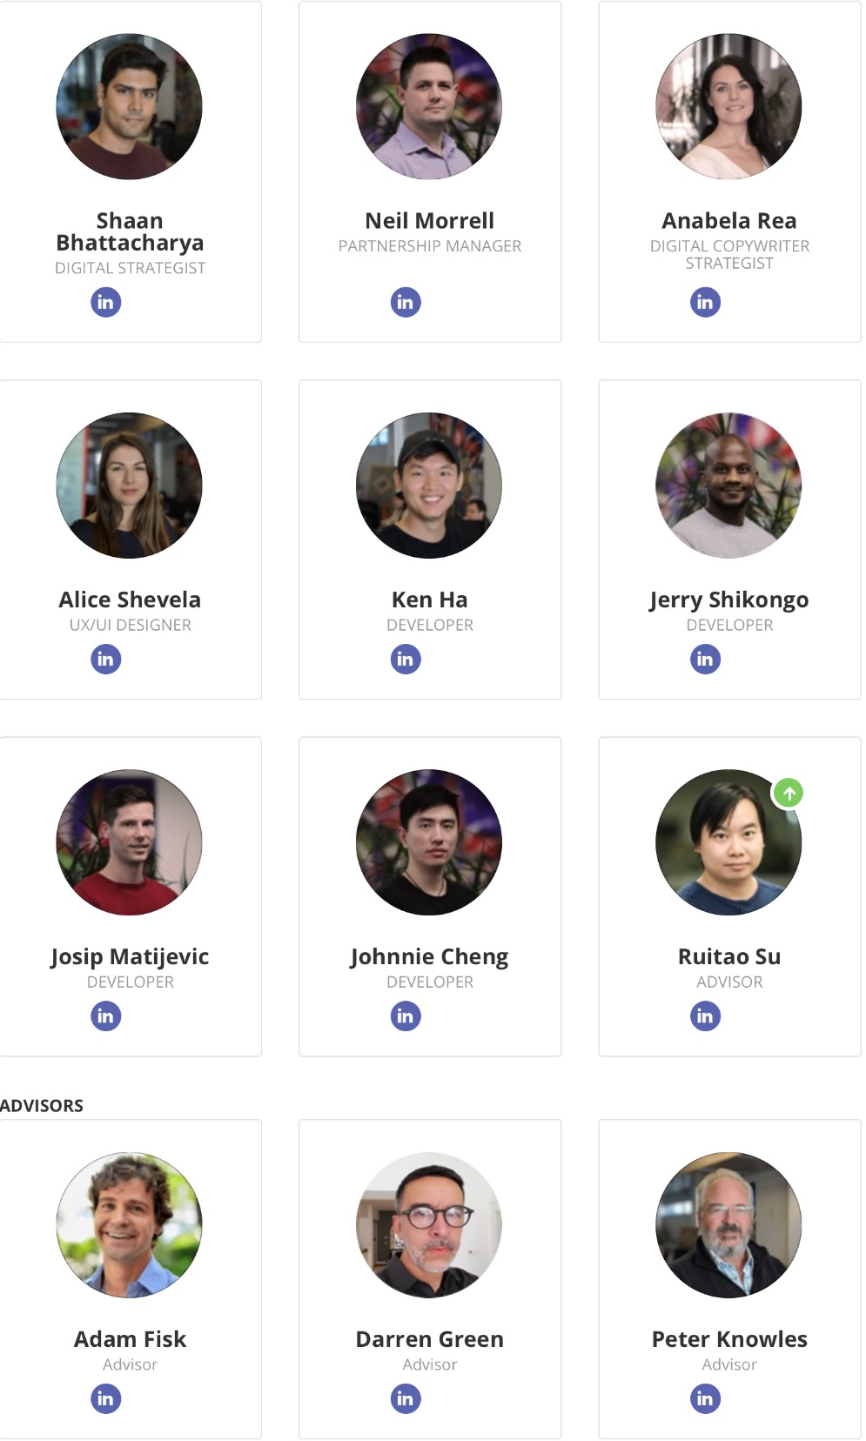
Task: Visit Darren Green's LinkedIn profile icon
Action: 406,1398
